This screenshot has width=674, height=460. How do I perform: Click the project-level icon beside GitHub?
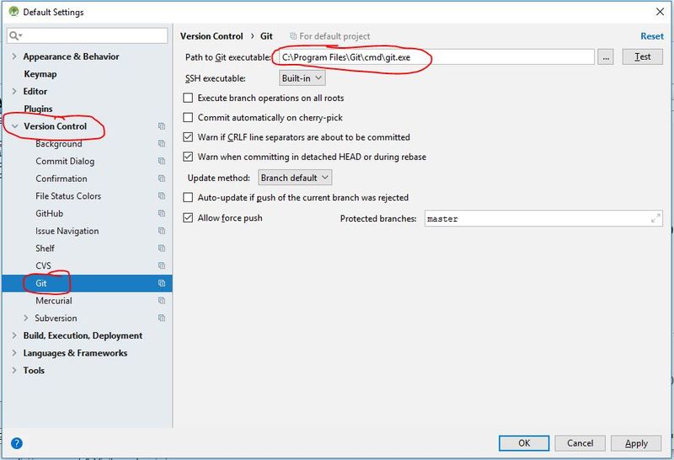pyautogui.click(x=162, y=213)
